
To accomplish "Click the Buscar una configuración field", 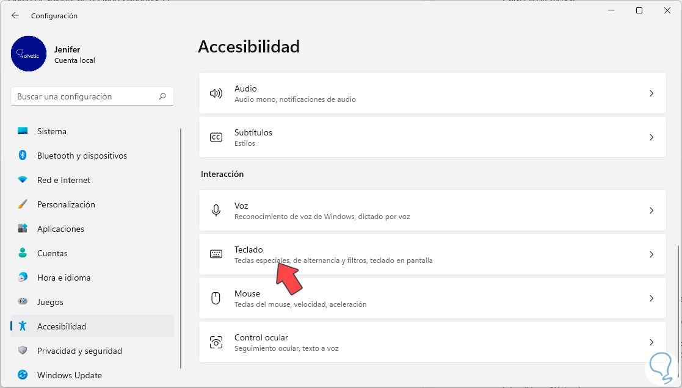I will (85, 96).
